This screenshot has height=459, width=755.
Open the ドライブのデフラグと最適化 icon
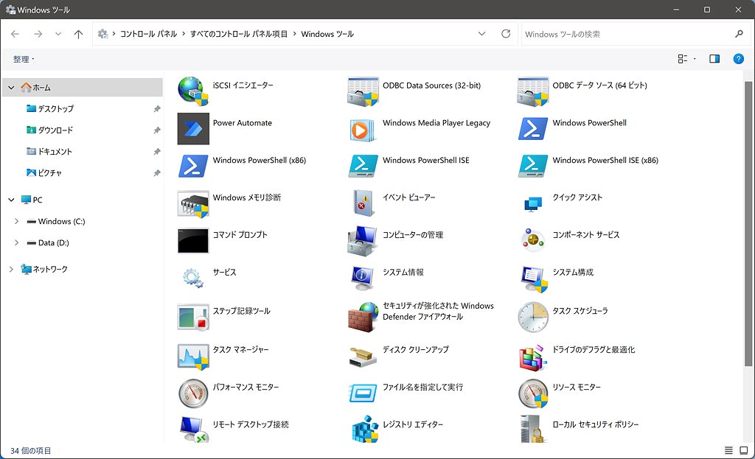click(532, 357)
